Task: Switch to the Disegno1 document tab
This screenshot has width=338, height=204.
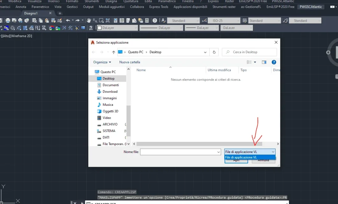Action: [x=31, y=13]
